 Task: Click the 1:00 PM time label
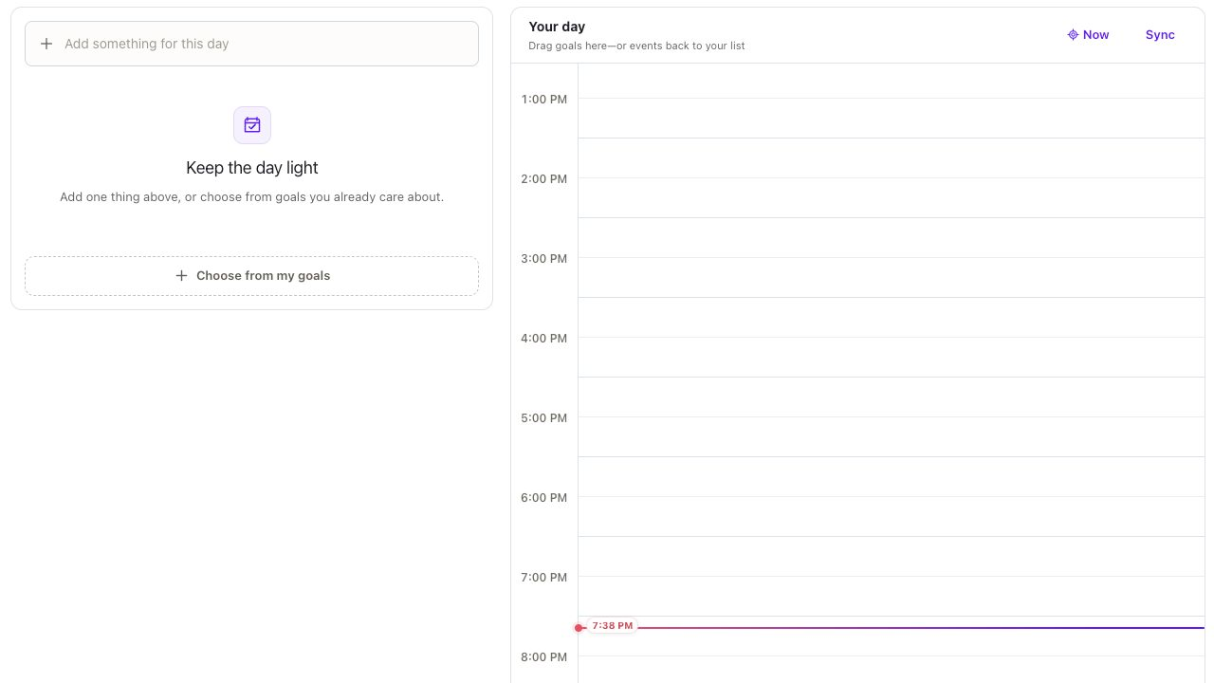click(x=543, y=100)
